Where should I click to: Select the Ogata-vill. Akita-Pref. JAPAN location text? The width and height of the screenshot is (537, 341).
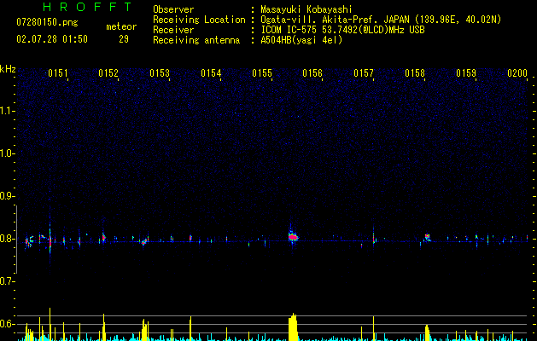[x=381, y=20]
